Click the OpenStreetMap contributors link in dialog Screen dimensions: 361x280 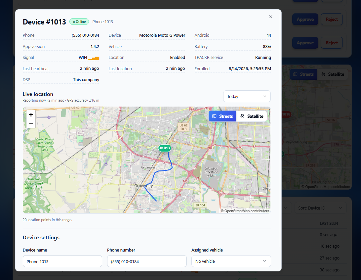[x=245, y=211]
